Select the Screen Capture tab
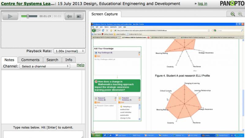This screenshot has height=138, width=245. click(104, 14)
